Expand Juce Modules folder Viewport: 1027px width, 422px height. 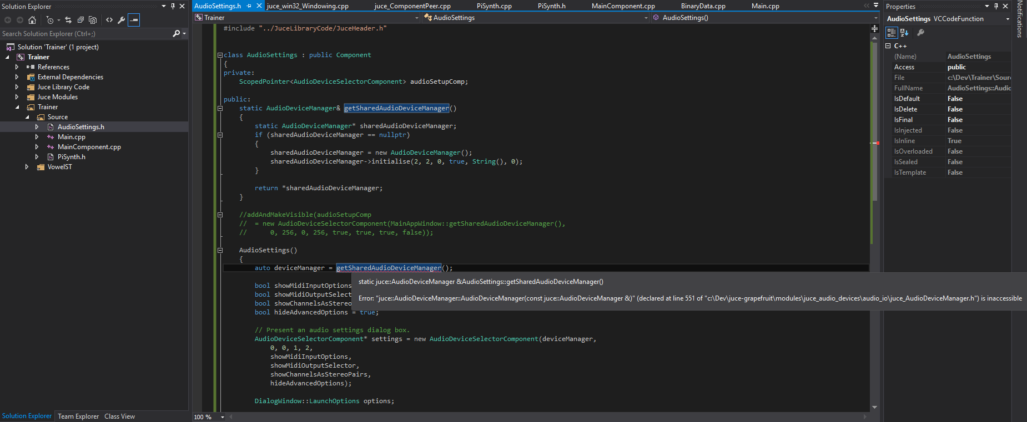click(17, 97)
